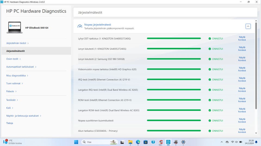Open Automaattiset tarkistukset section
Image resolution: width=261 pixels, height=146 pixels.
tap(20, 67)
